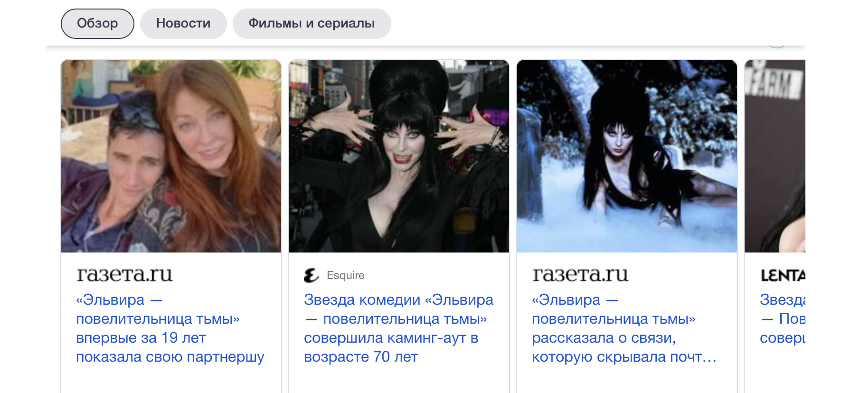Open the Elvira photo with raised hands
Image resolution: width=851 pixels, height=393 pixels.
tap(399, 156)
